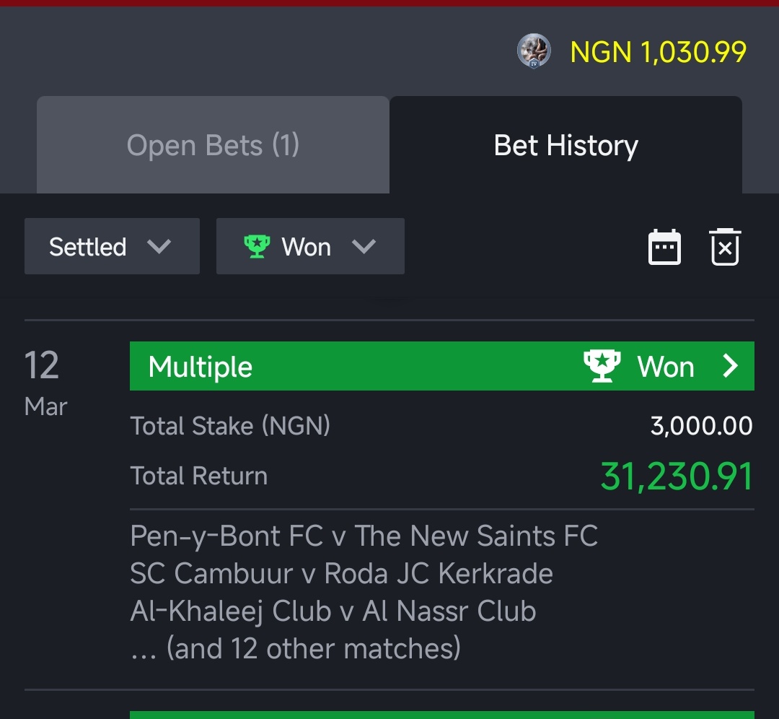779x719 pixels.
Task: Tap the Total Return amount 31,230.91
Action: [677, 476]
